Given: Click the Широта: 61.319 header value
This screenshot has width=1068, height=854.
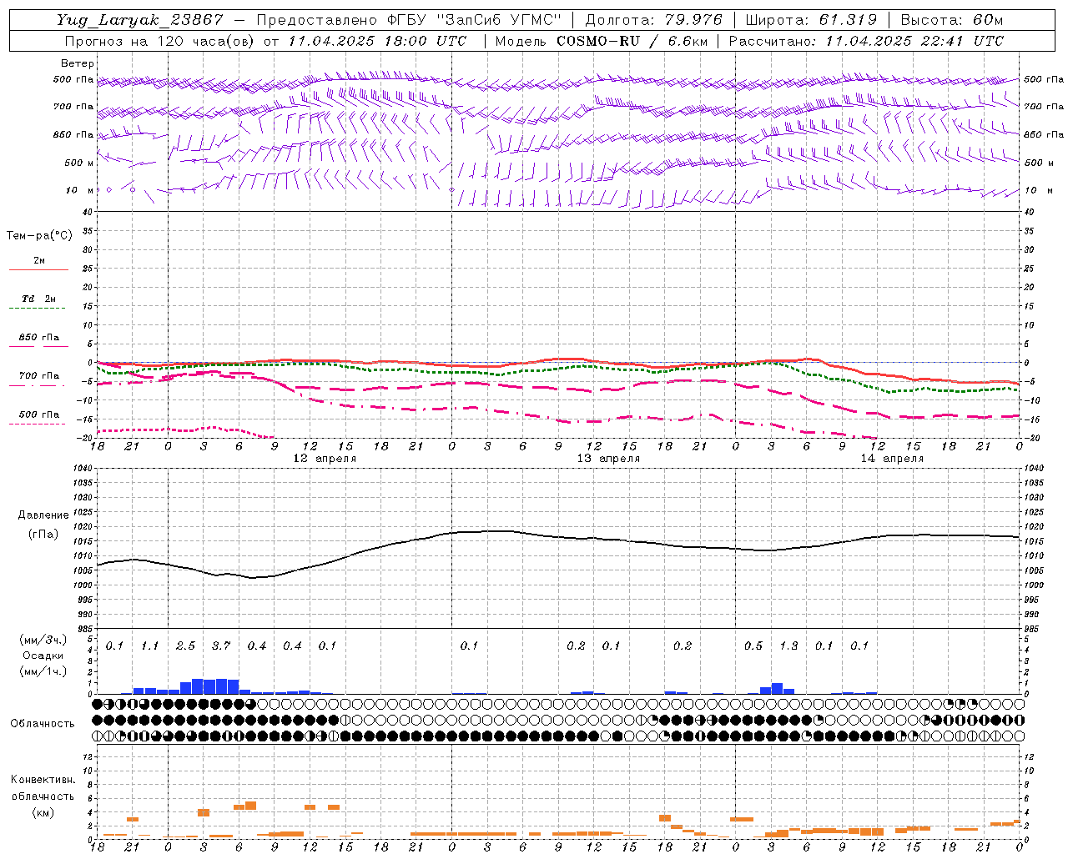Looking at the screenshot, I should [811, 20].
